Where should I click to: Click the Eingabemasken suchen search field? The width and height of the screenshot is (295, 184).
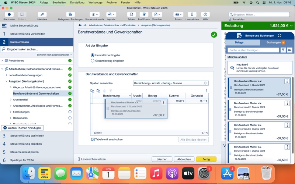[x=37, y=49]
